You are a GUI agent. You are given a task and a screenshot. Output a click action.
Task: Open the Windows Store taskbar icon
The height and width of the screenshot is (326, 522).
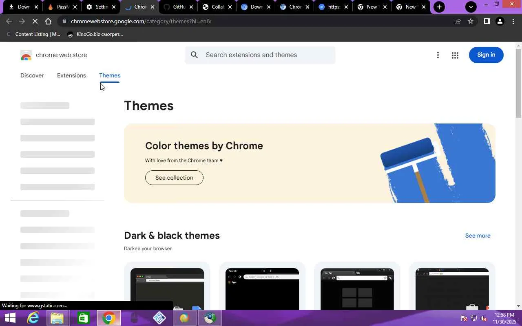[83, 318]
